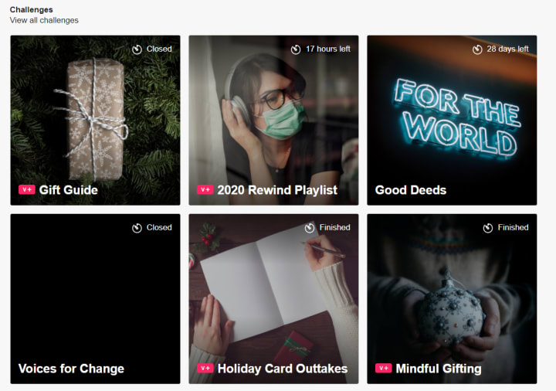Viewport: 556px width, 391px height.
Task: Click the V+ badge on Holiday Card Outtakes
Action: pos(205,369)
